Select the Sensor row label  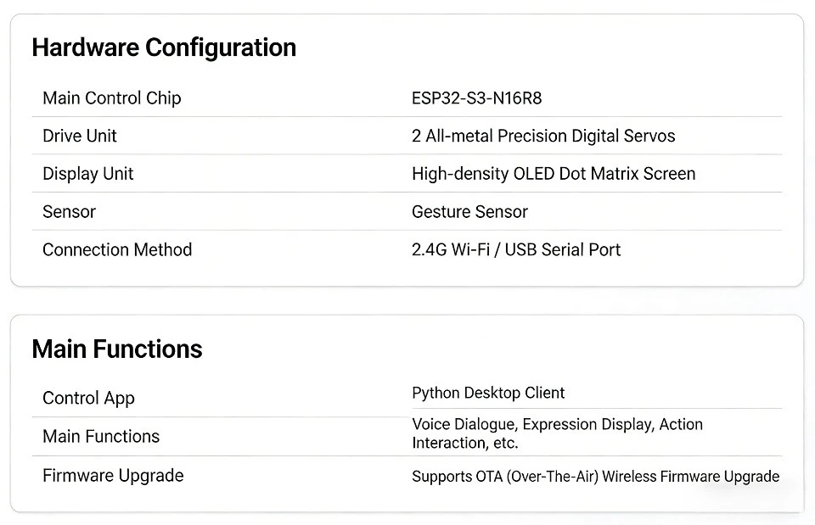tap(69, 212)
